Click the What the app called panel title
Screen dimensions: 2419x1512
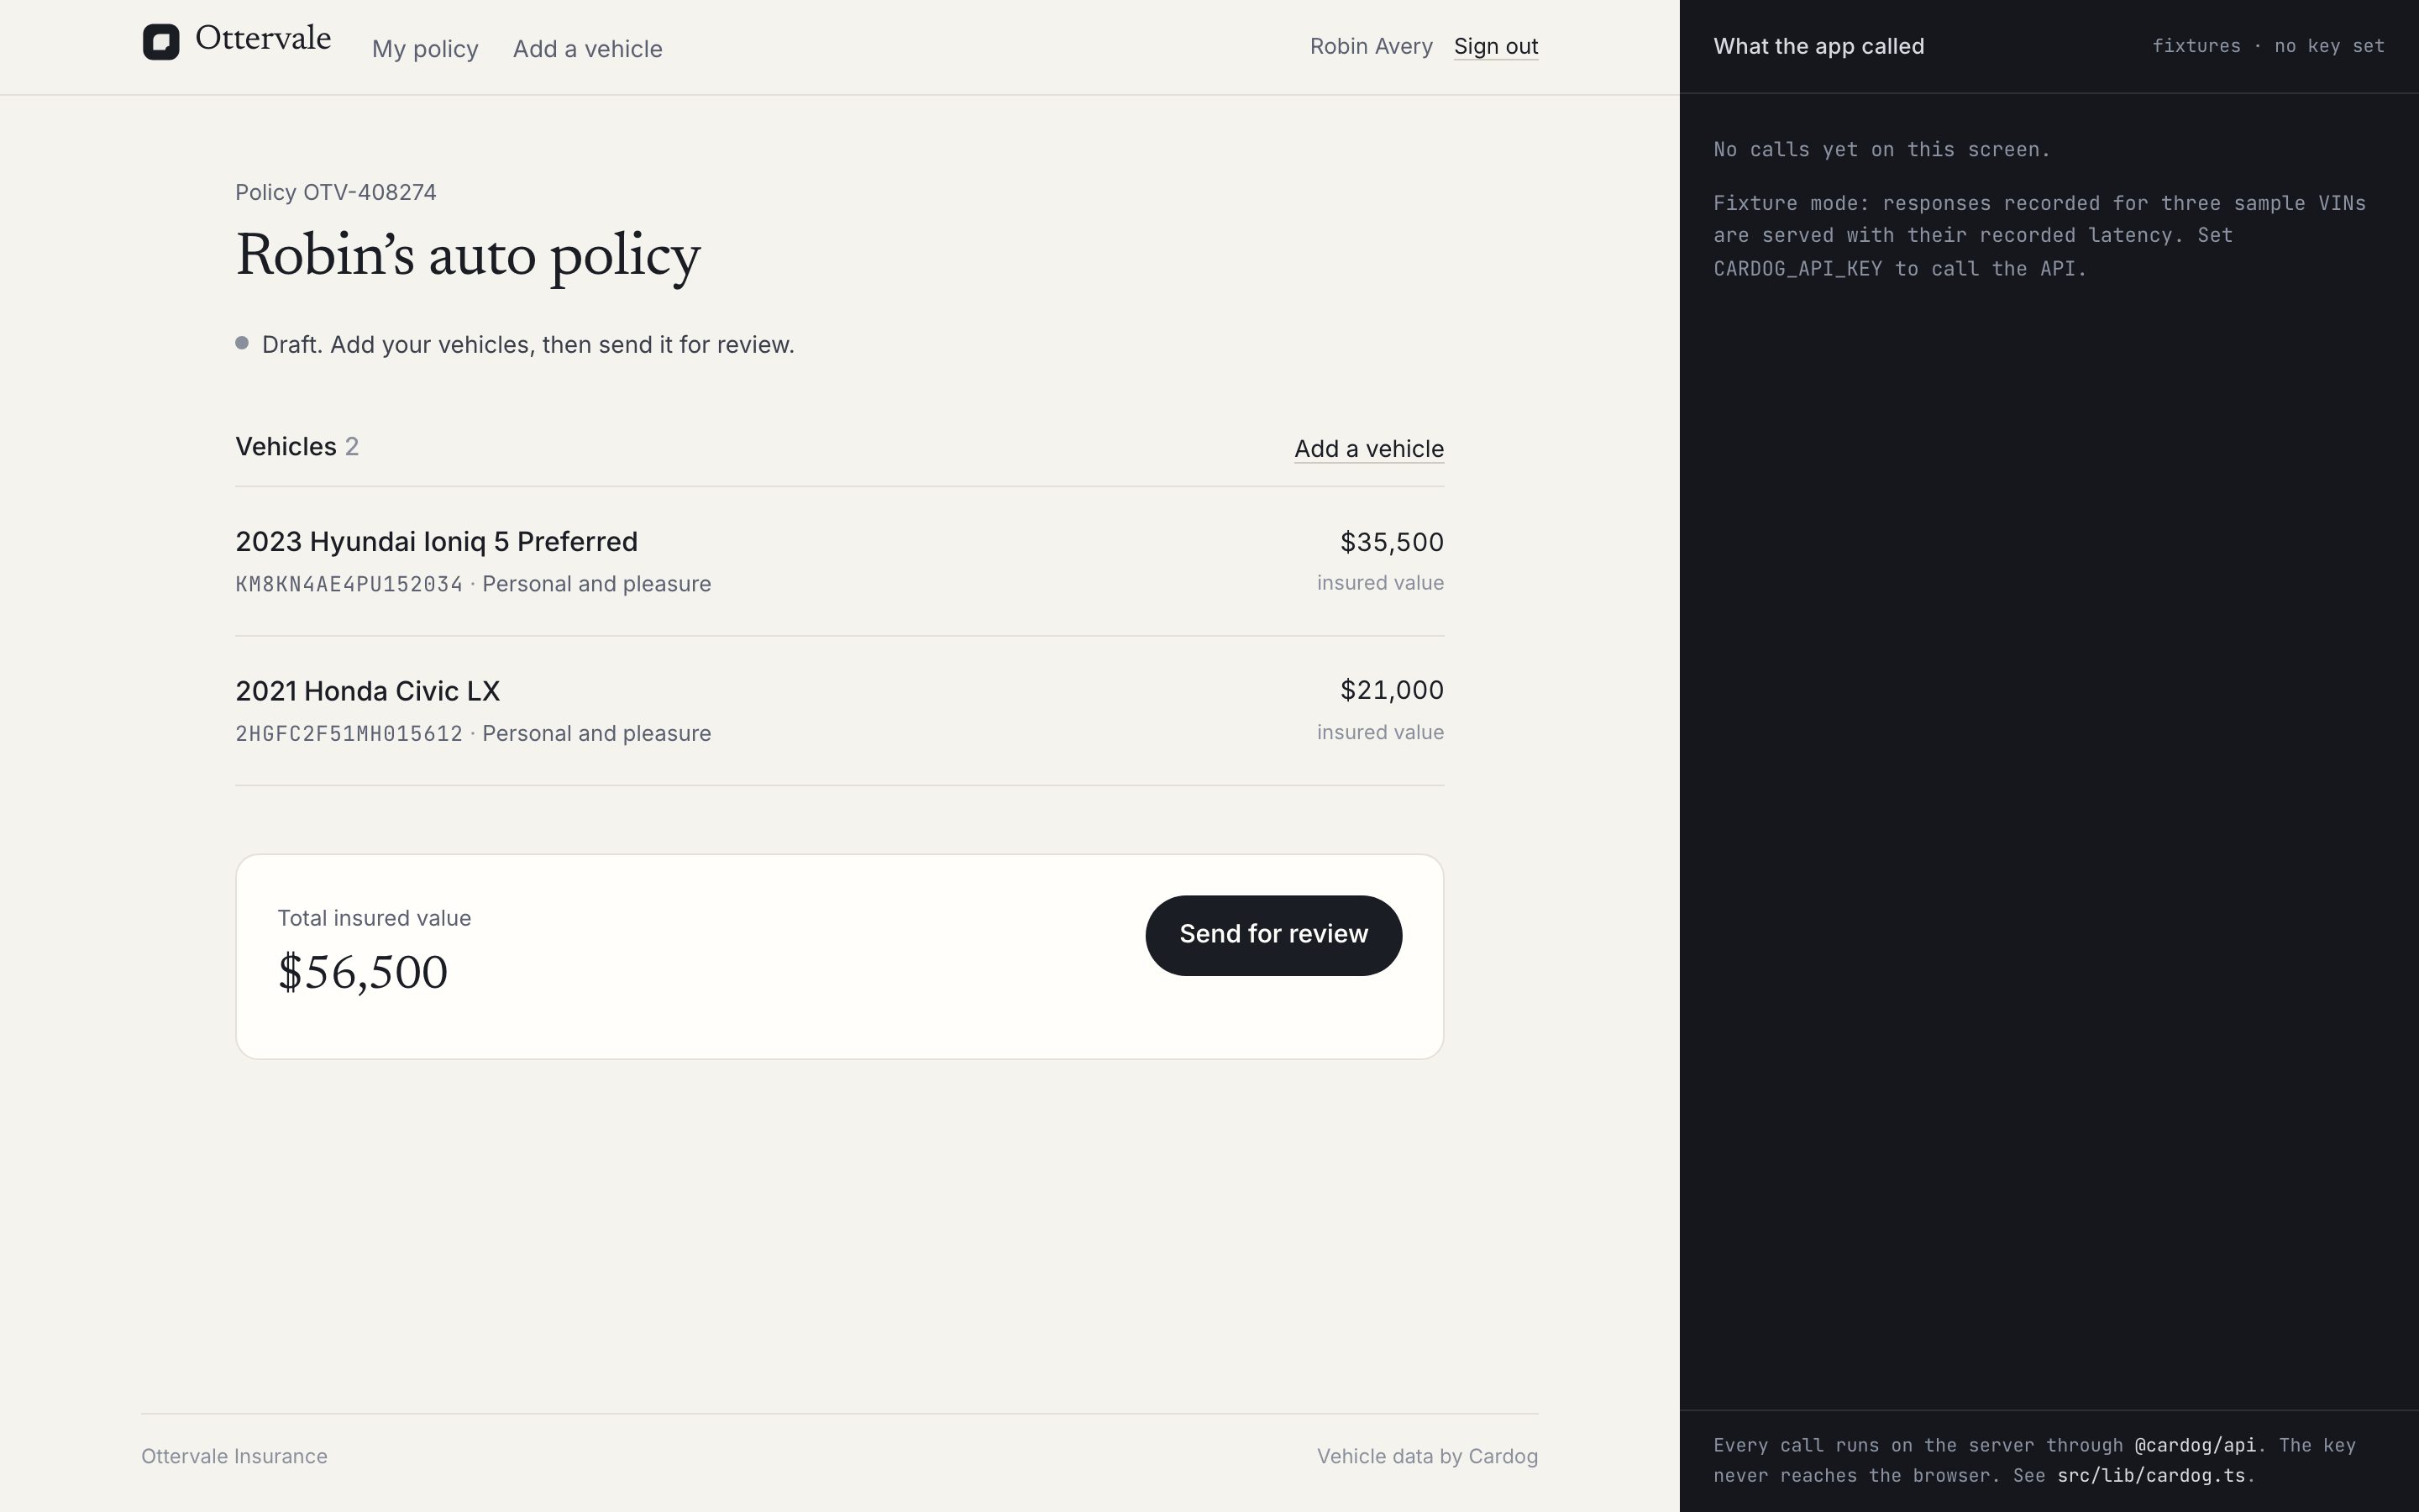(1818, 46)
